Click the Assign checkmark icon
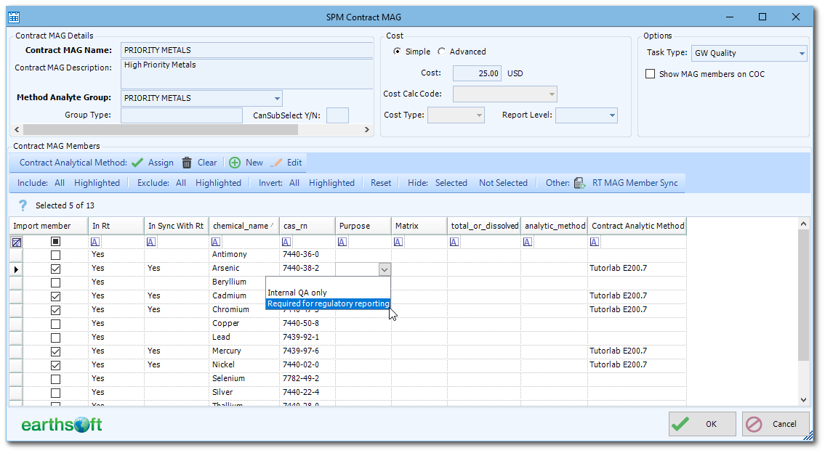The image size is (825, 453). pos(137,163)
